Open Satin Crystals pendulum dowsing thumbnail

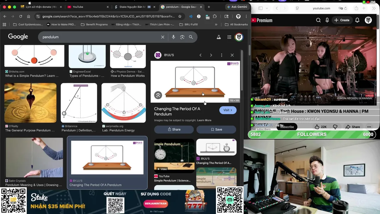[34, 158]
